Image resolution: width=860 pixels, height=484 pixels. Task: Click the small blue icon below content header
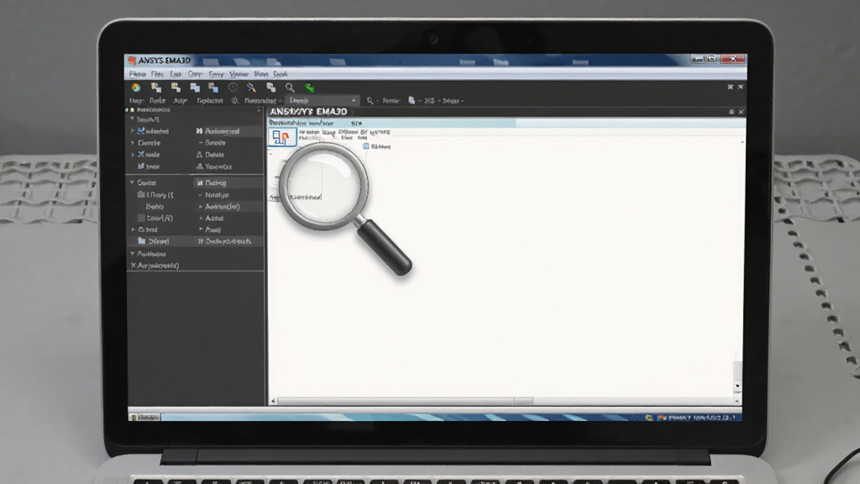click(x=366, y=146)
